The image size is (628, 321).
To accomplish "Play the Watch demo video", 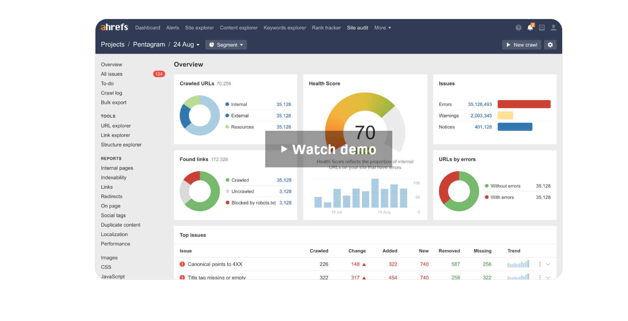I will pos(329,149).
